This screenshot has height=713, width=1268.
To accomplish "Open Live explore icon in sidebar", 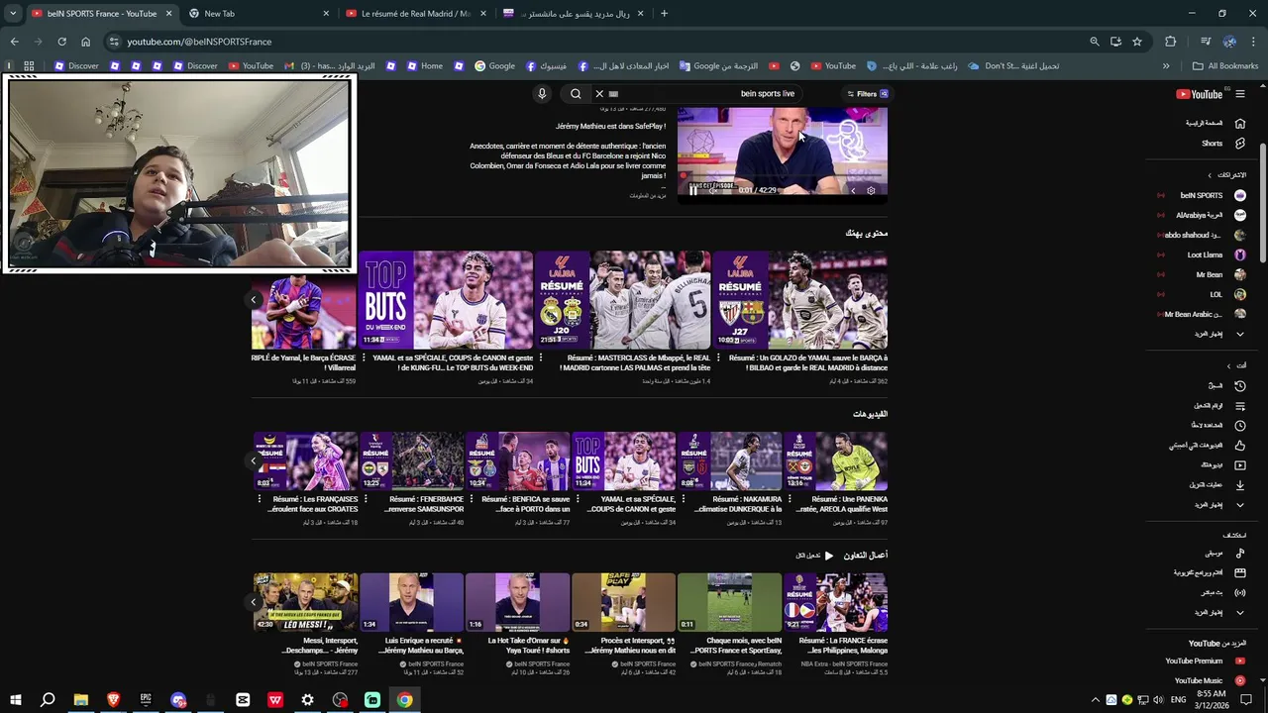I will tap(1239, 592).
